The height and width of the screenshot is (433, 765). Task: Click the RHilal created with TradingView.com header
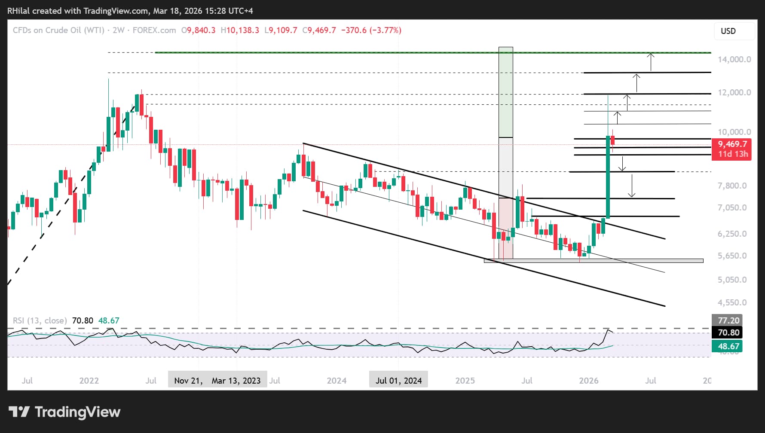click(130, 11)
